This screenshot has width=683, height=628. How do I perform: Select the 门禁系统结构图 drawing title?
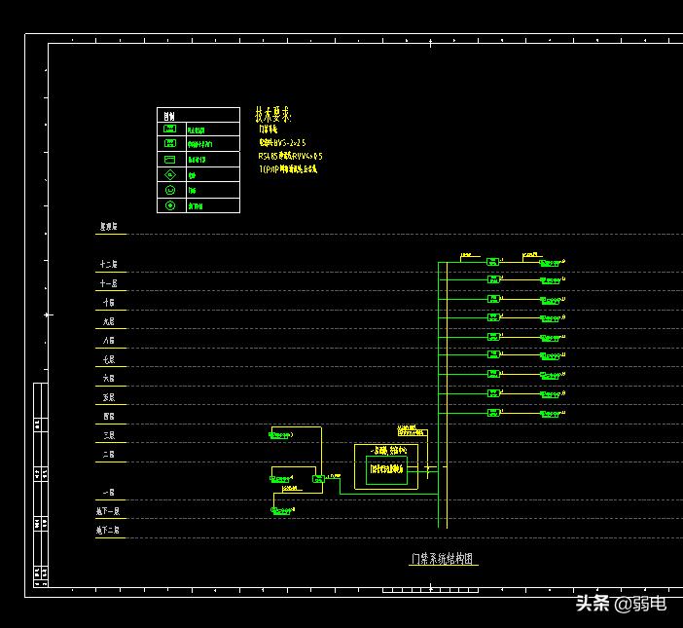[443, 559]
